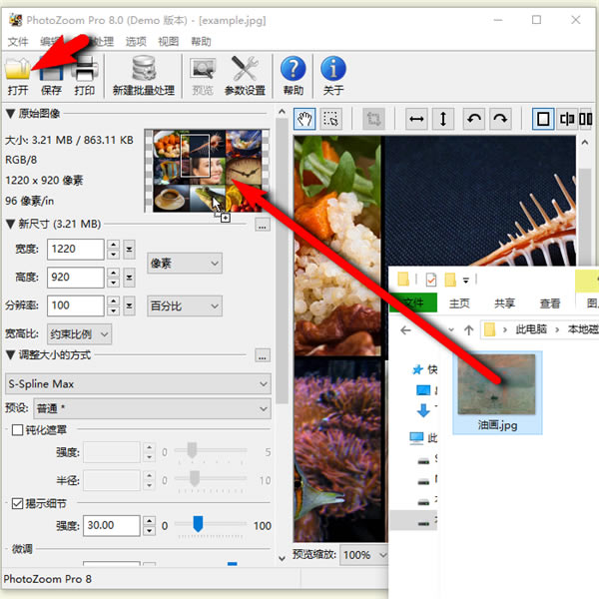Uncheck the Reveal Details (揭示细节) checkbox
The width and height of the screenshot is (599, 599).
(x=17, y=503)
